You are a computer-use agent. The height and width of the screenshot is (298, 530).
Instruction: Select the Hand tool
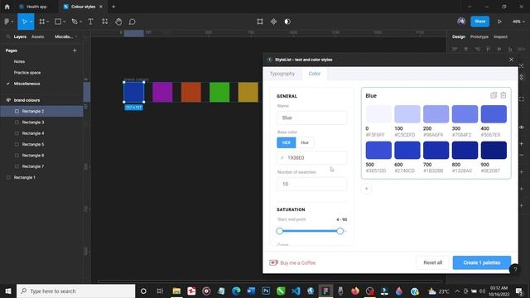[118, 22]
